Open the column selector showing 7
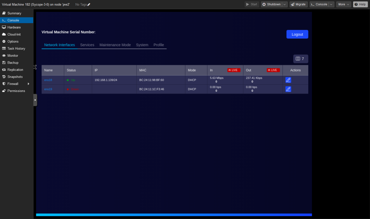This screenshot has width=370, height=219. [x=300, y=59]
